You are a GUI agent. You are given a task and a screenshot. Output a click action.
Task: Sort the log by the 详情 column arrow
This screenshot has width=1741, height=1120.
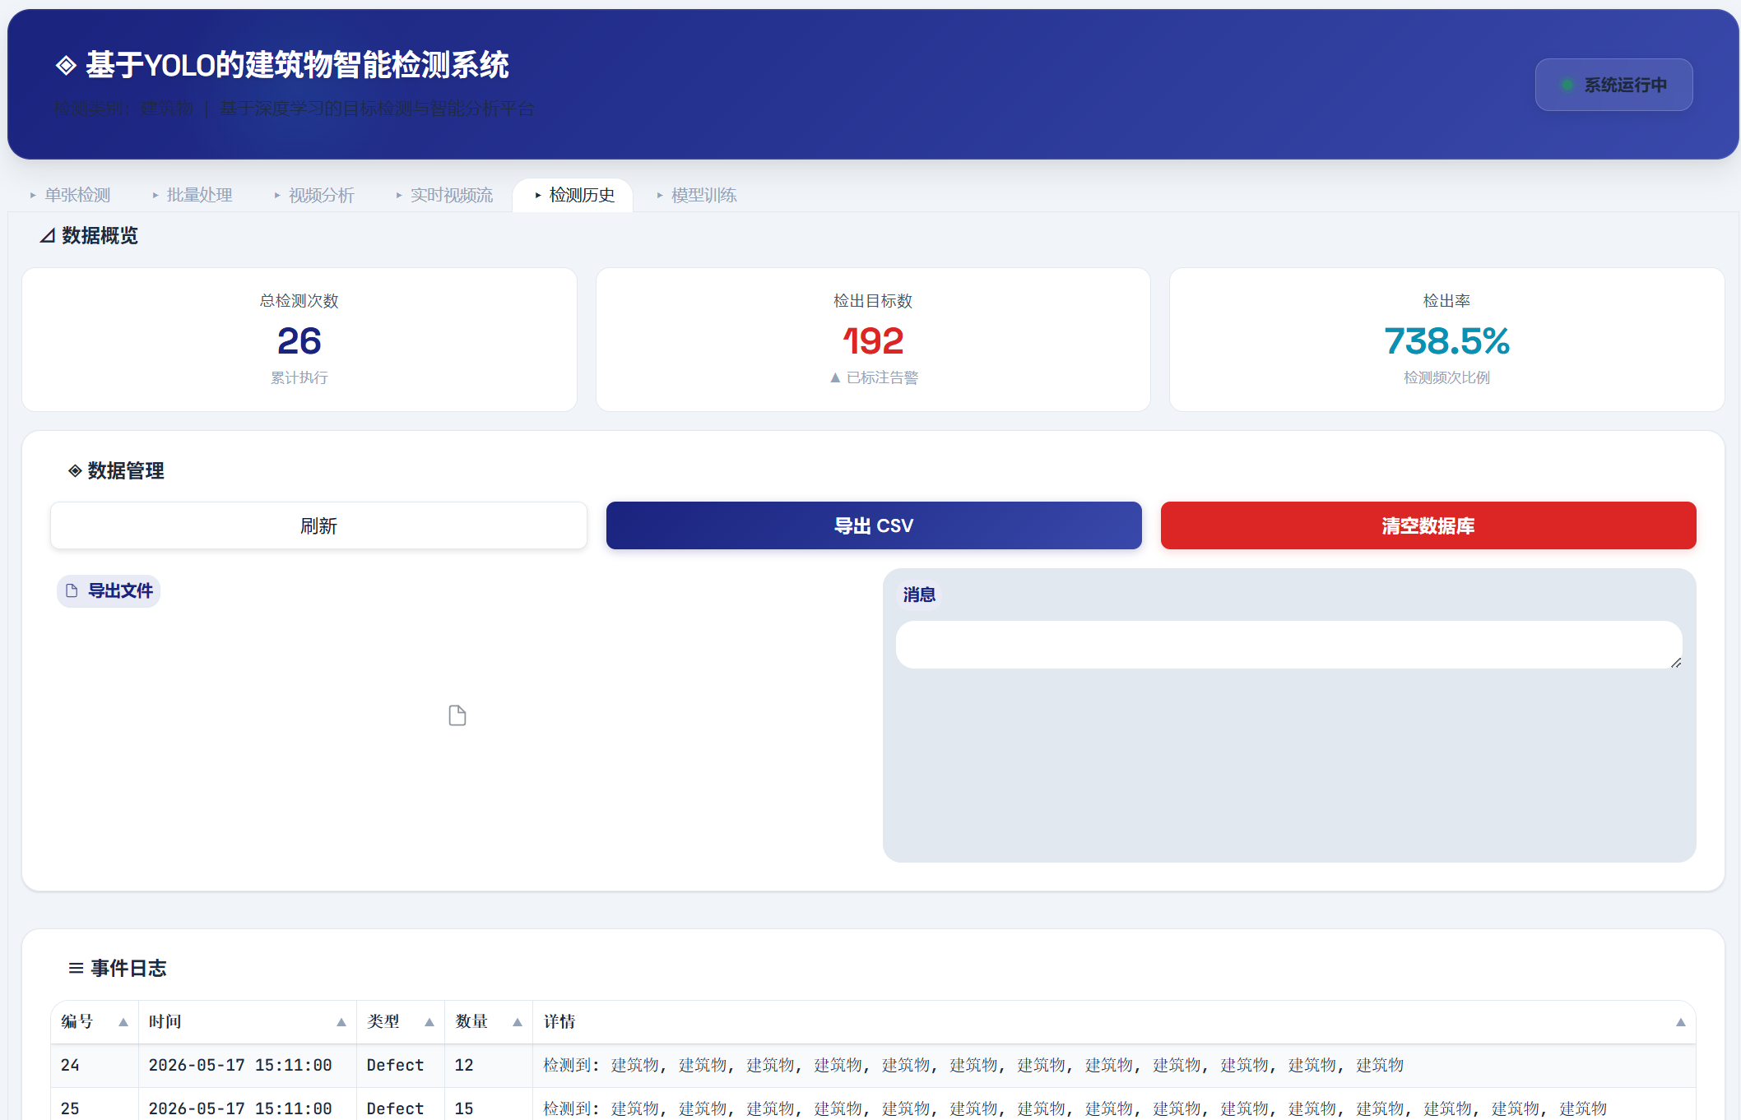click(x=1681, y=1022)
